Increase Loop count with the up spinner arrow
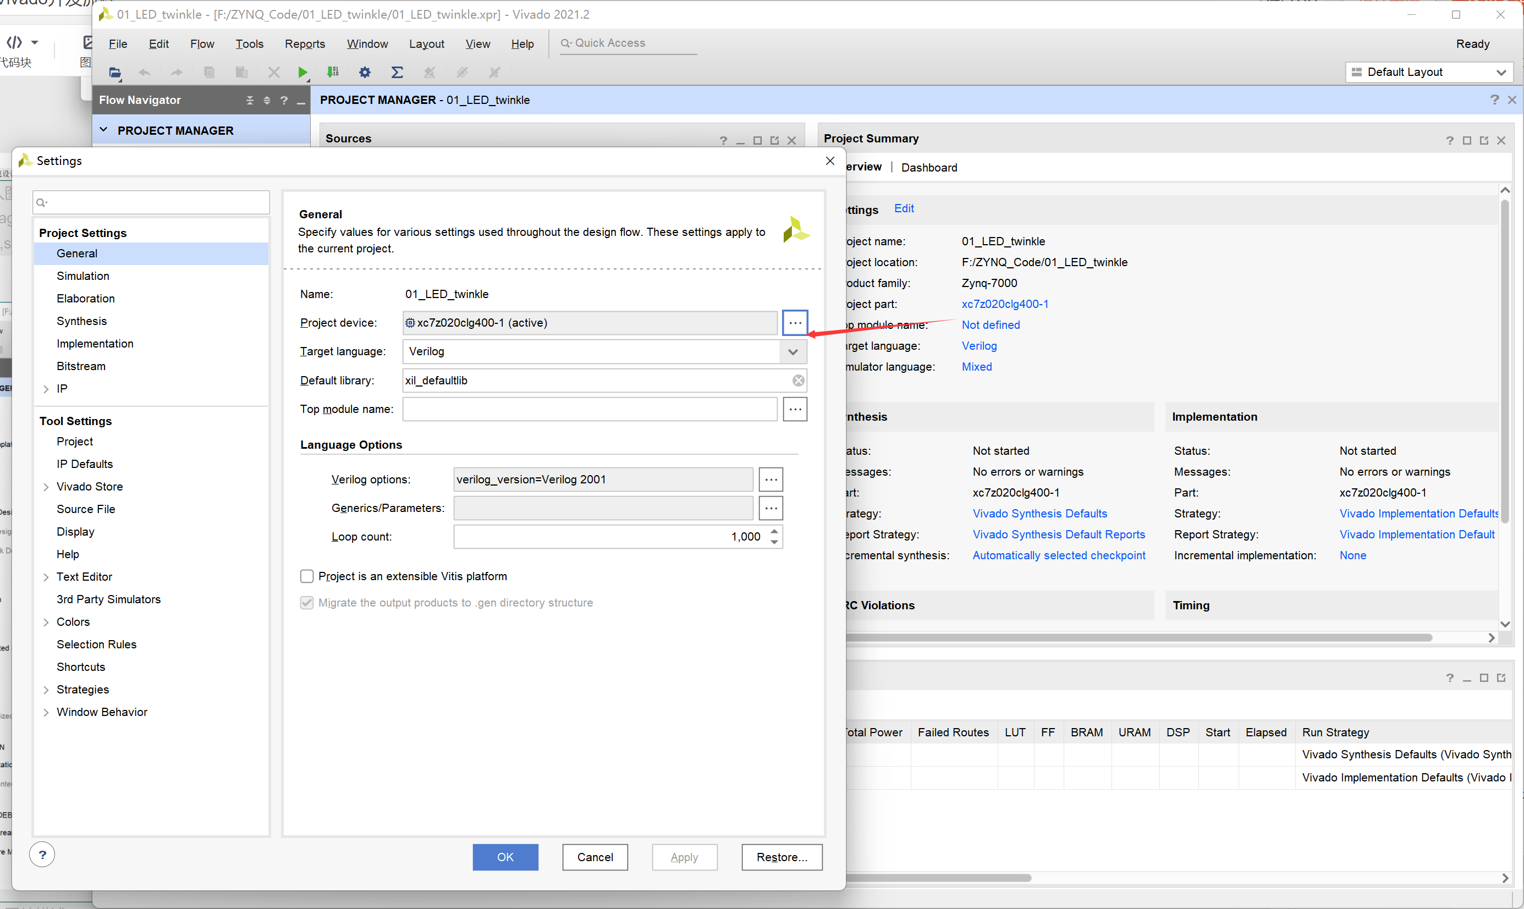 (774, 531)
